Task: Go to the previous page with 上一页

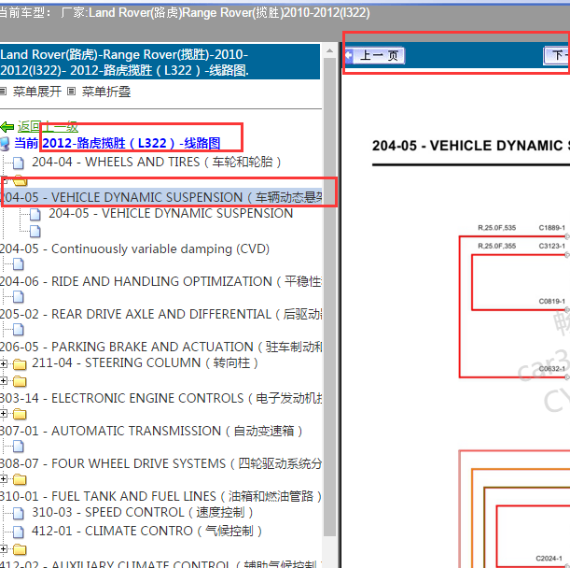Action: click(375, 55)
